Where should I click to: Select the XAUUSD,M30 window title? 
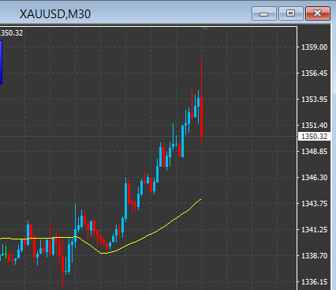55,14
